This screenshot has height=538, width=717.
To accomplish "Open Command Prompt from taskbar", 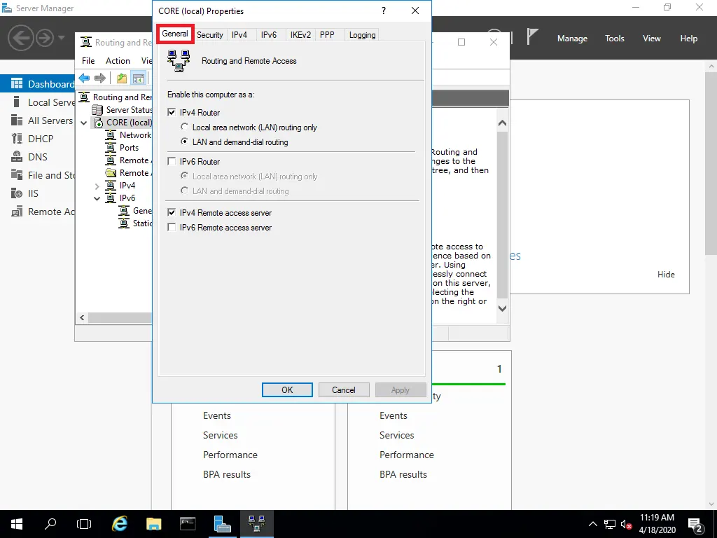I will (x=188, y=524).
